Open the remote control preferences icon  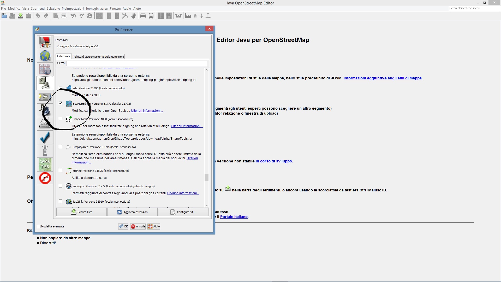coord(45,151)
